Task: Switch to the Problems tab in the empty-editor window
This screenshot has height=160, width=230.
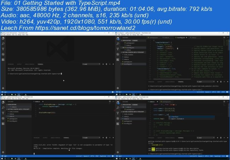Action: (x=11, y=64)
